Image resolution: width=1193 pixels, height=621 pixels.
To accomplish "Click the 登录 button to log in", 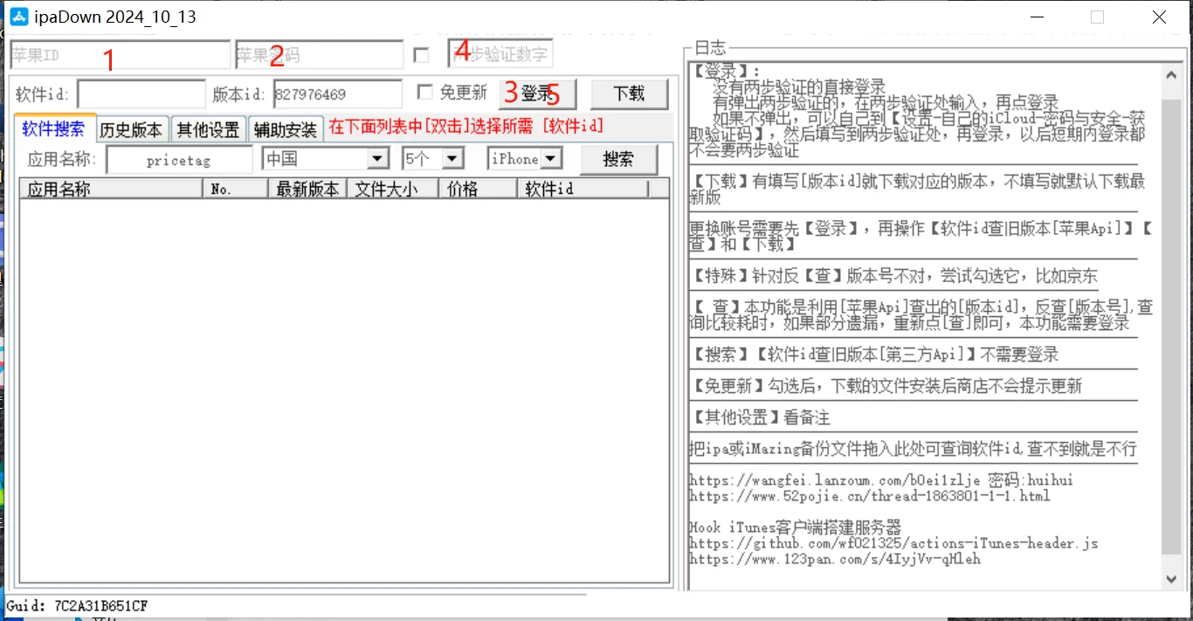I will pyautogui.click(x=538, y=93).
